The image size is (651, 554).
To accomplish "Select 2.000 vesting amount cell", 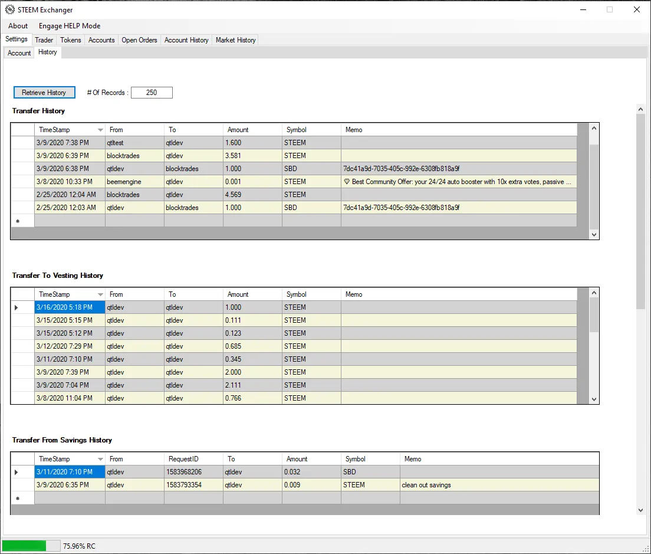I will (x=252, y=372).
